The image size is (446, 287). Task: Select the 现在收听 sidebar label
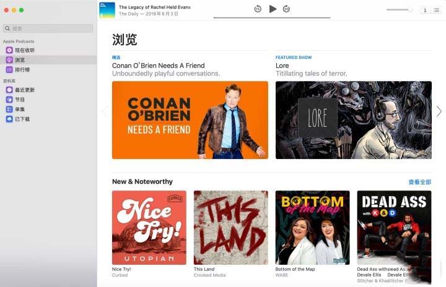coord(25,50)
